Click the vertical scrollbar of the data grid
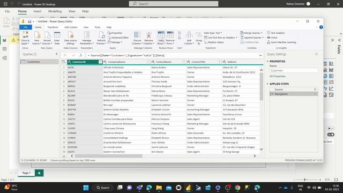The height and width of the screenshot is (193, 343). coord(261,86)
